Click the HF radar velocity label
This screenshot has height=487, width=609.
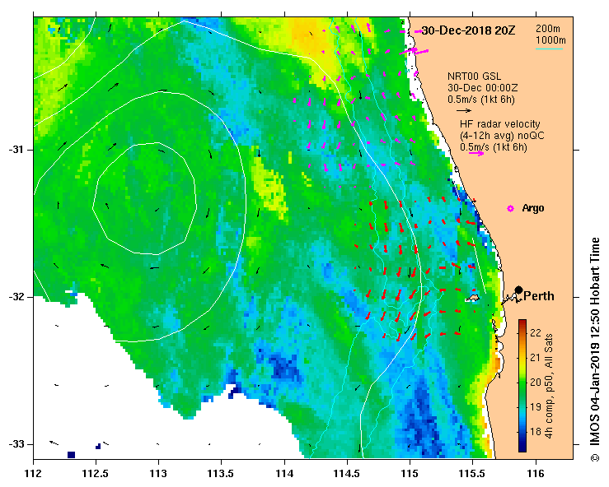point(500,124)
